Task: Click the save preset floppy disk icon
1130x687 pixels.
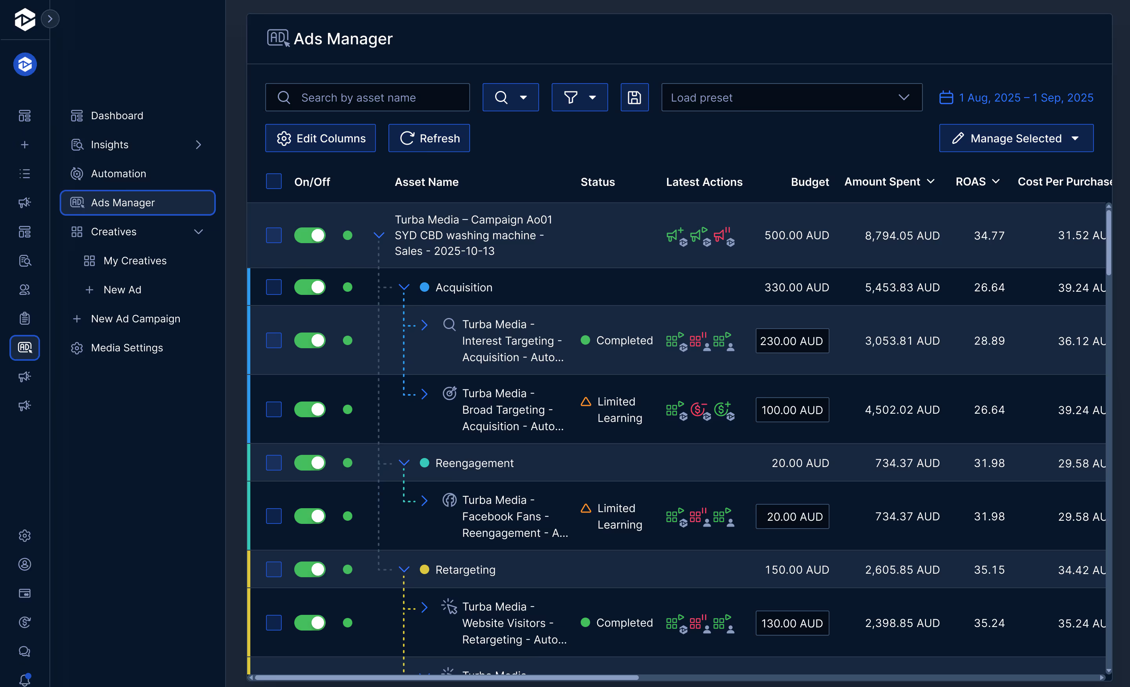Action: tap(634, 97)
